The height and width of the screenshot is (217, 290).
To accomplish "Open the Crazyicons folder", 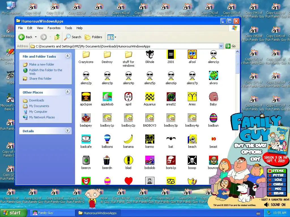I will (86, 55).
